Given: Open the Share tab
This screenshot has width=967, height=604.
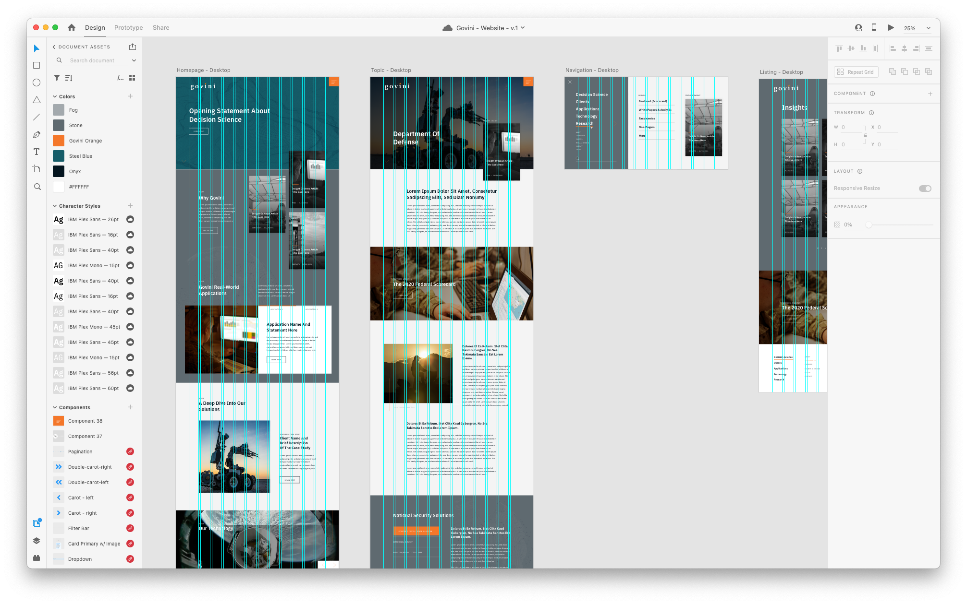Looking at the screenshot, I should [161, 28].
